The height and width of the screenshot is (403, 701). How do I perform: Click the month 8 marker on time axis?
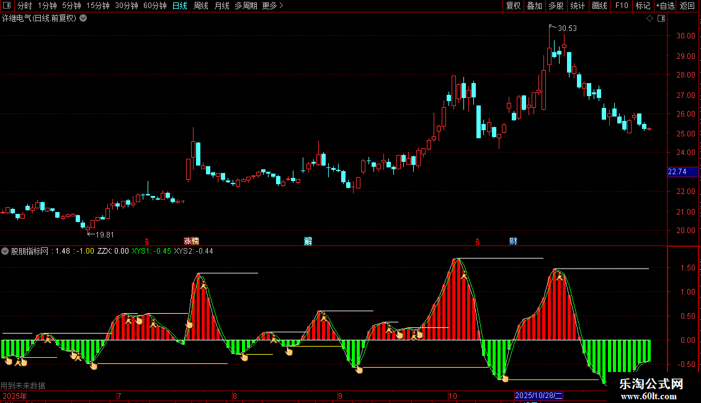coord(234,396)
